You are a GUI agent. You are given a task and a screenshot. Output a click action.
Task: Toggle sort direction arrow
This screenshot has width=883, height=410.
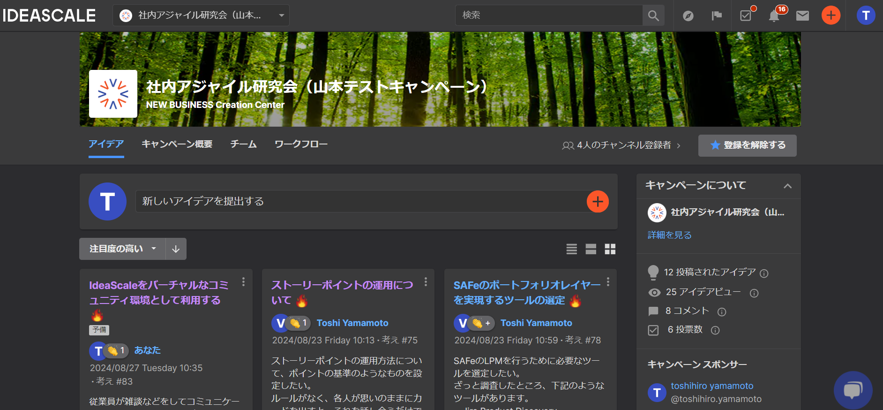(x=176, y=249)
